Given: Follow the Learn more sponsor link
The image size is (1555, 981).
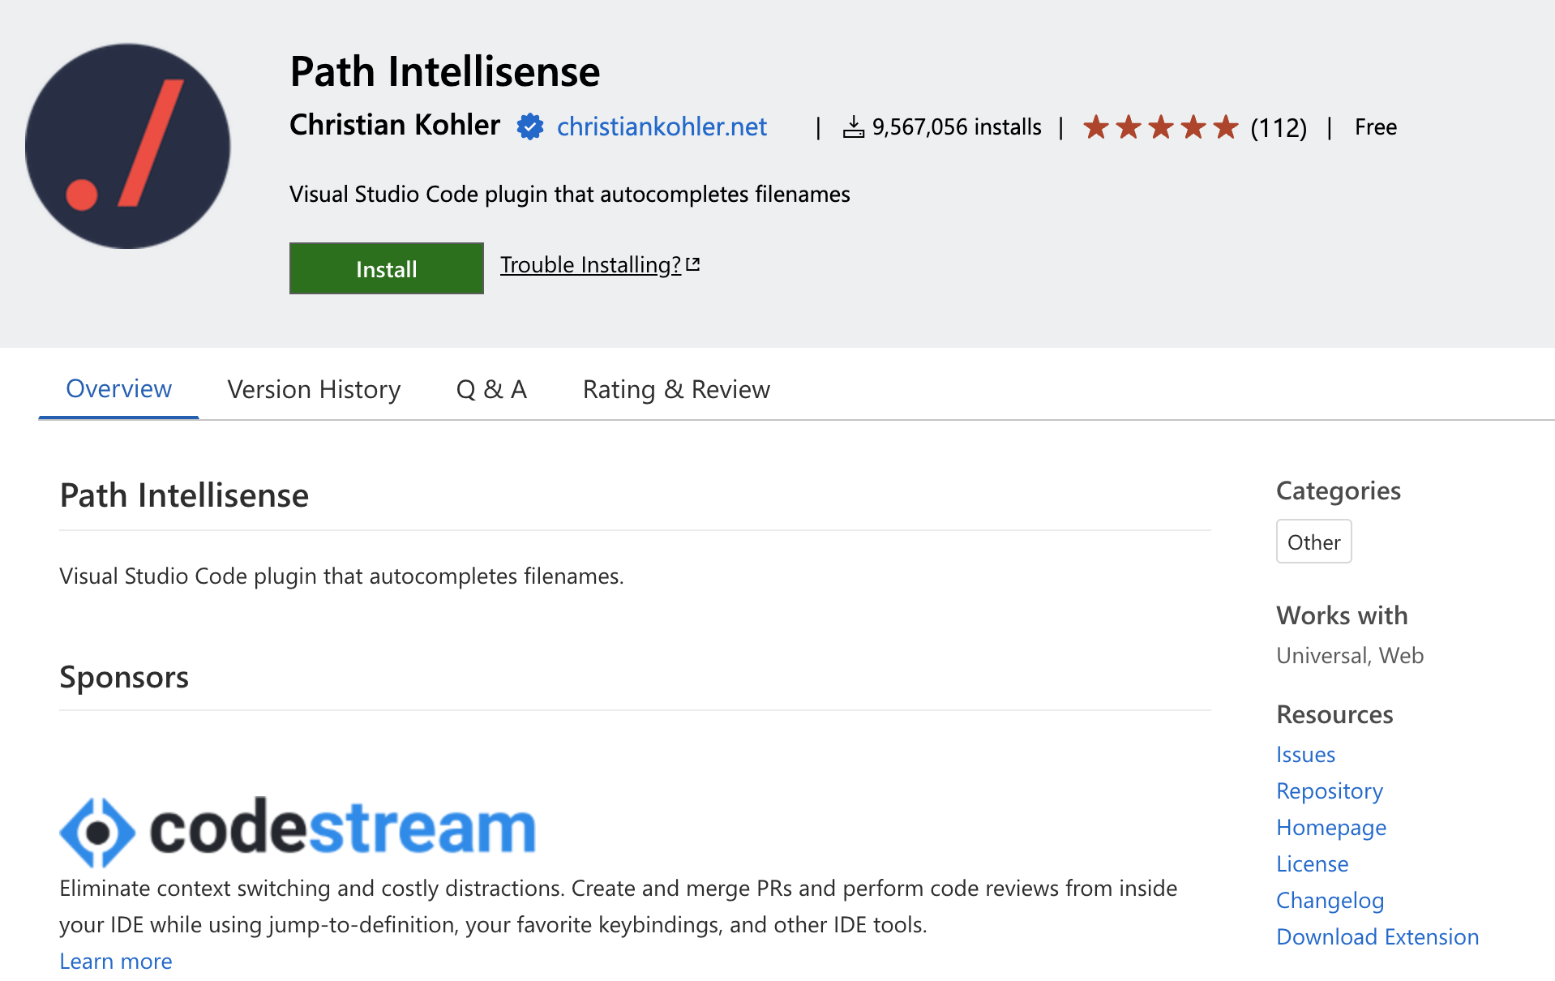Looking at the screenshot, I should [x=116, y=961].
